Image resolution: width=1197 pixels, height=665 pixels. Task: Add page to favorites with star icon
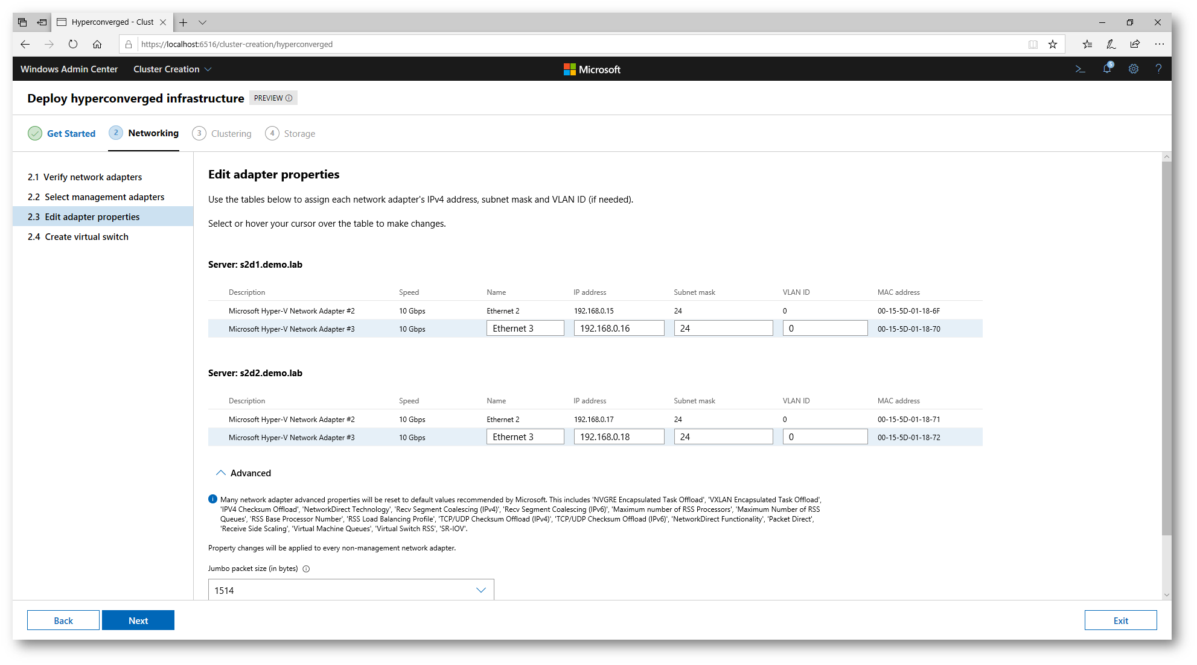pos(1053,44)
